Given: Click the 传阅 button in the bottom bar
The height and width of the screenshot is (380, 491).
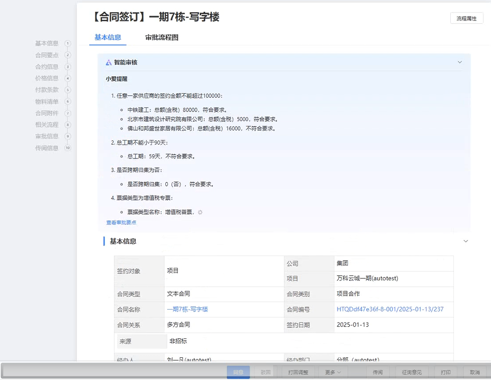Looking at the screenshot, I should coord(378,372).
